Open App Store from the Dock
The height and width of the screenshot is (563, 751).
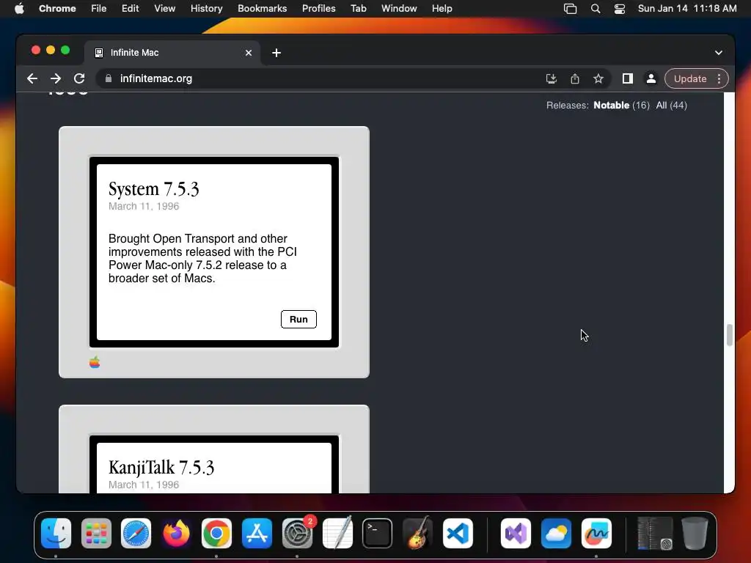(x=257, y=534)
